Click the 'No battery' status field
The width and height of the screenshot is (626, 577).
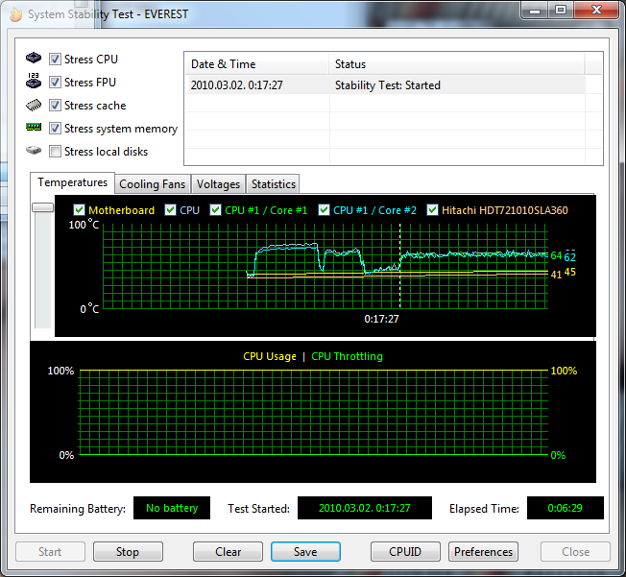pyautogui.click(x=172, y=508)
